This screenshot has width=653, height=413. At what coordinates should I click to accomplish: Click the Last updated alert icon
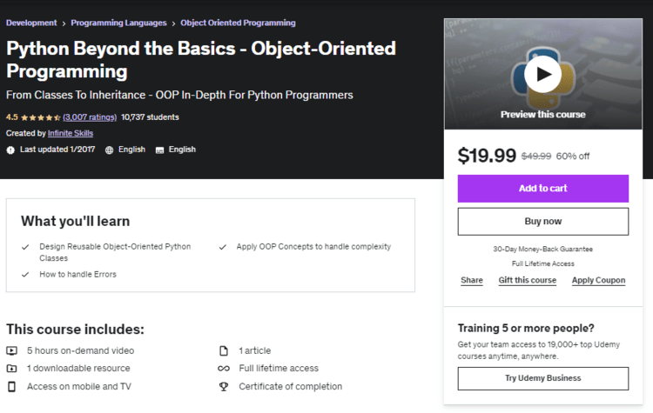point(10,150)
